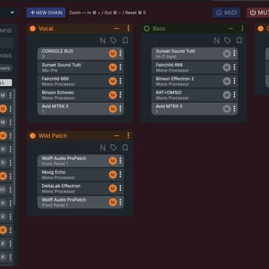Viewport: 269px width, 269px height.
Task: Open options dots for RAT>DM100 module
Action: tap(234, 95)
